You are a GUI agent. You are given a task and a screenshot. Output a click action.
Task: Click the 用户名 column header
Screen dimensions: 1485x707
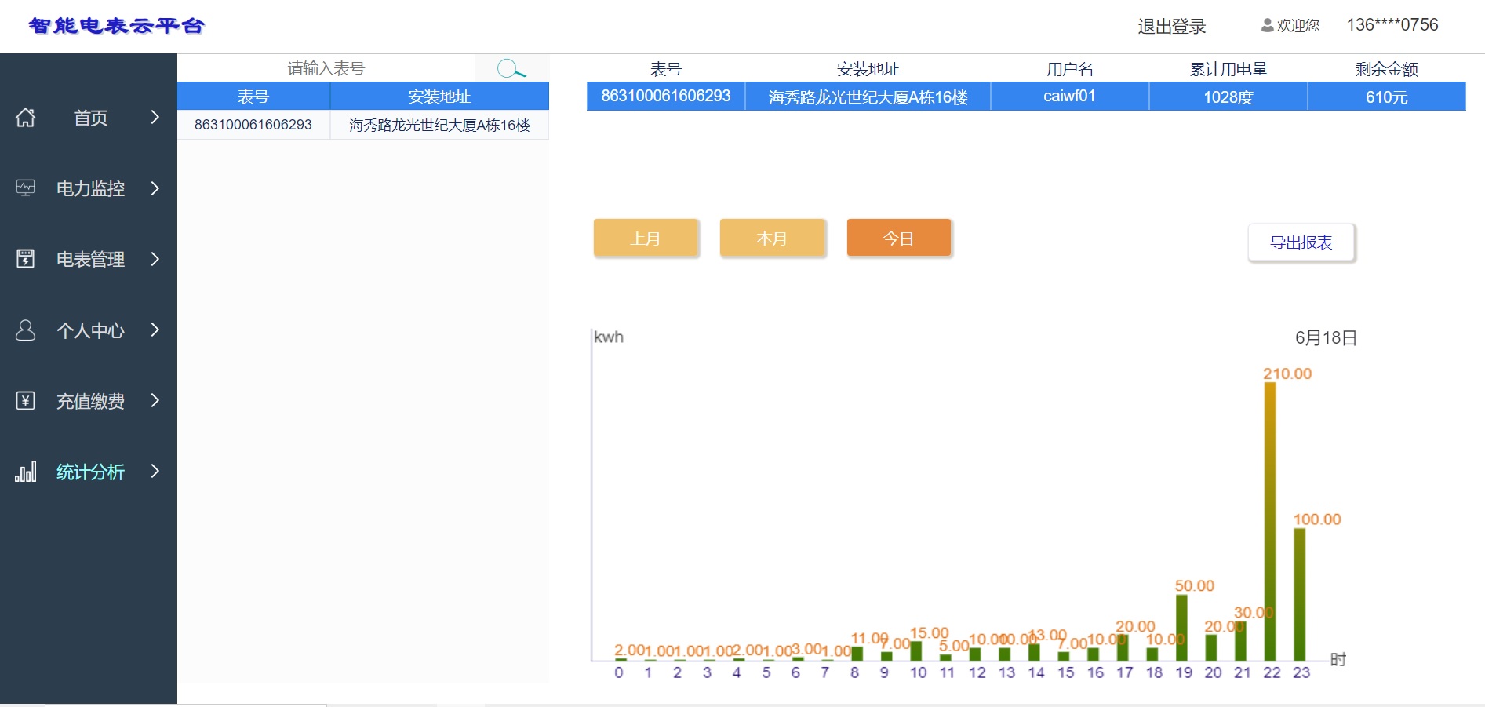tap(1070, 69)
